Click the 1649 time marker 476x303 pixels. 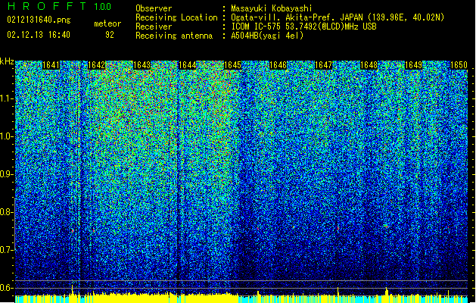click(414, 65)
